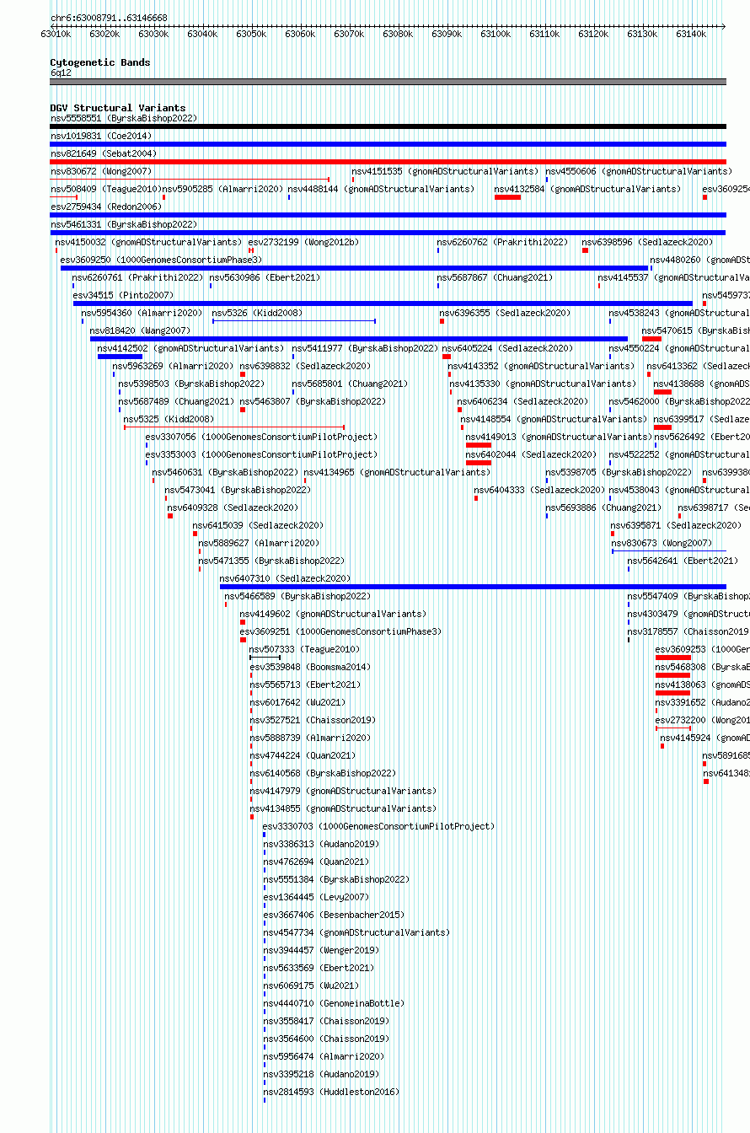Click the nsv5954360 (Almarri2020) label
The image size is (750, 1133).
coord(142,313)
